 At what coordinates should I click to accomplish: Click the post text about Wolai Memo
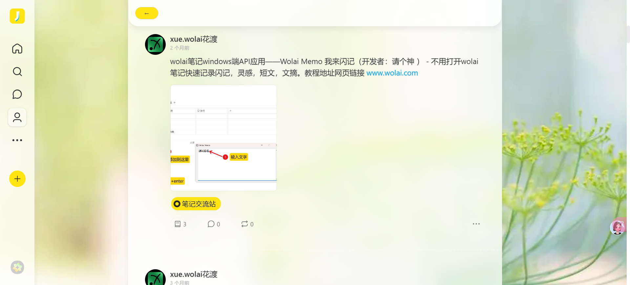324,67
